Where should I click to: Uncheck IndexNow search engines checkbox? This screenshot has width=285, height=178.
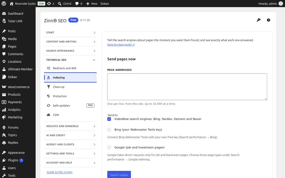[x=109, y=119]
